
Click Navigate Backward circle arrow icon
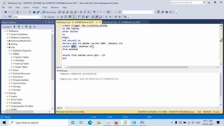pyautogui.click(x=6, y=12)
